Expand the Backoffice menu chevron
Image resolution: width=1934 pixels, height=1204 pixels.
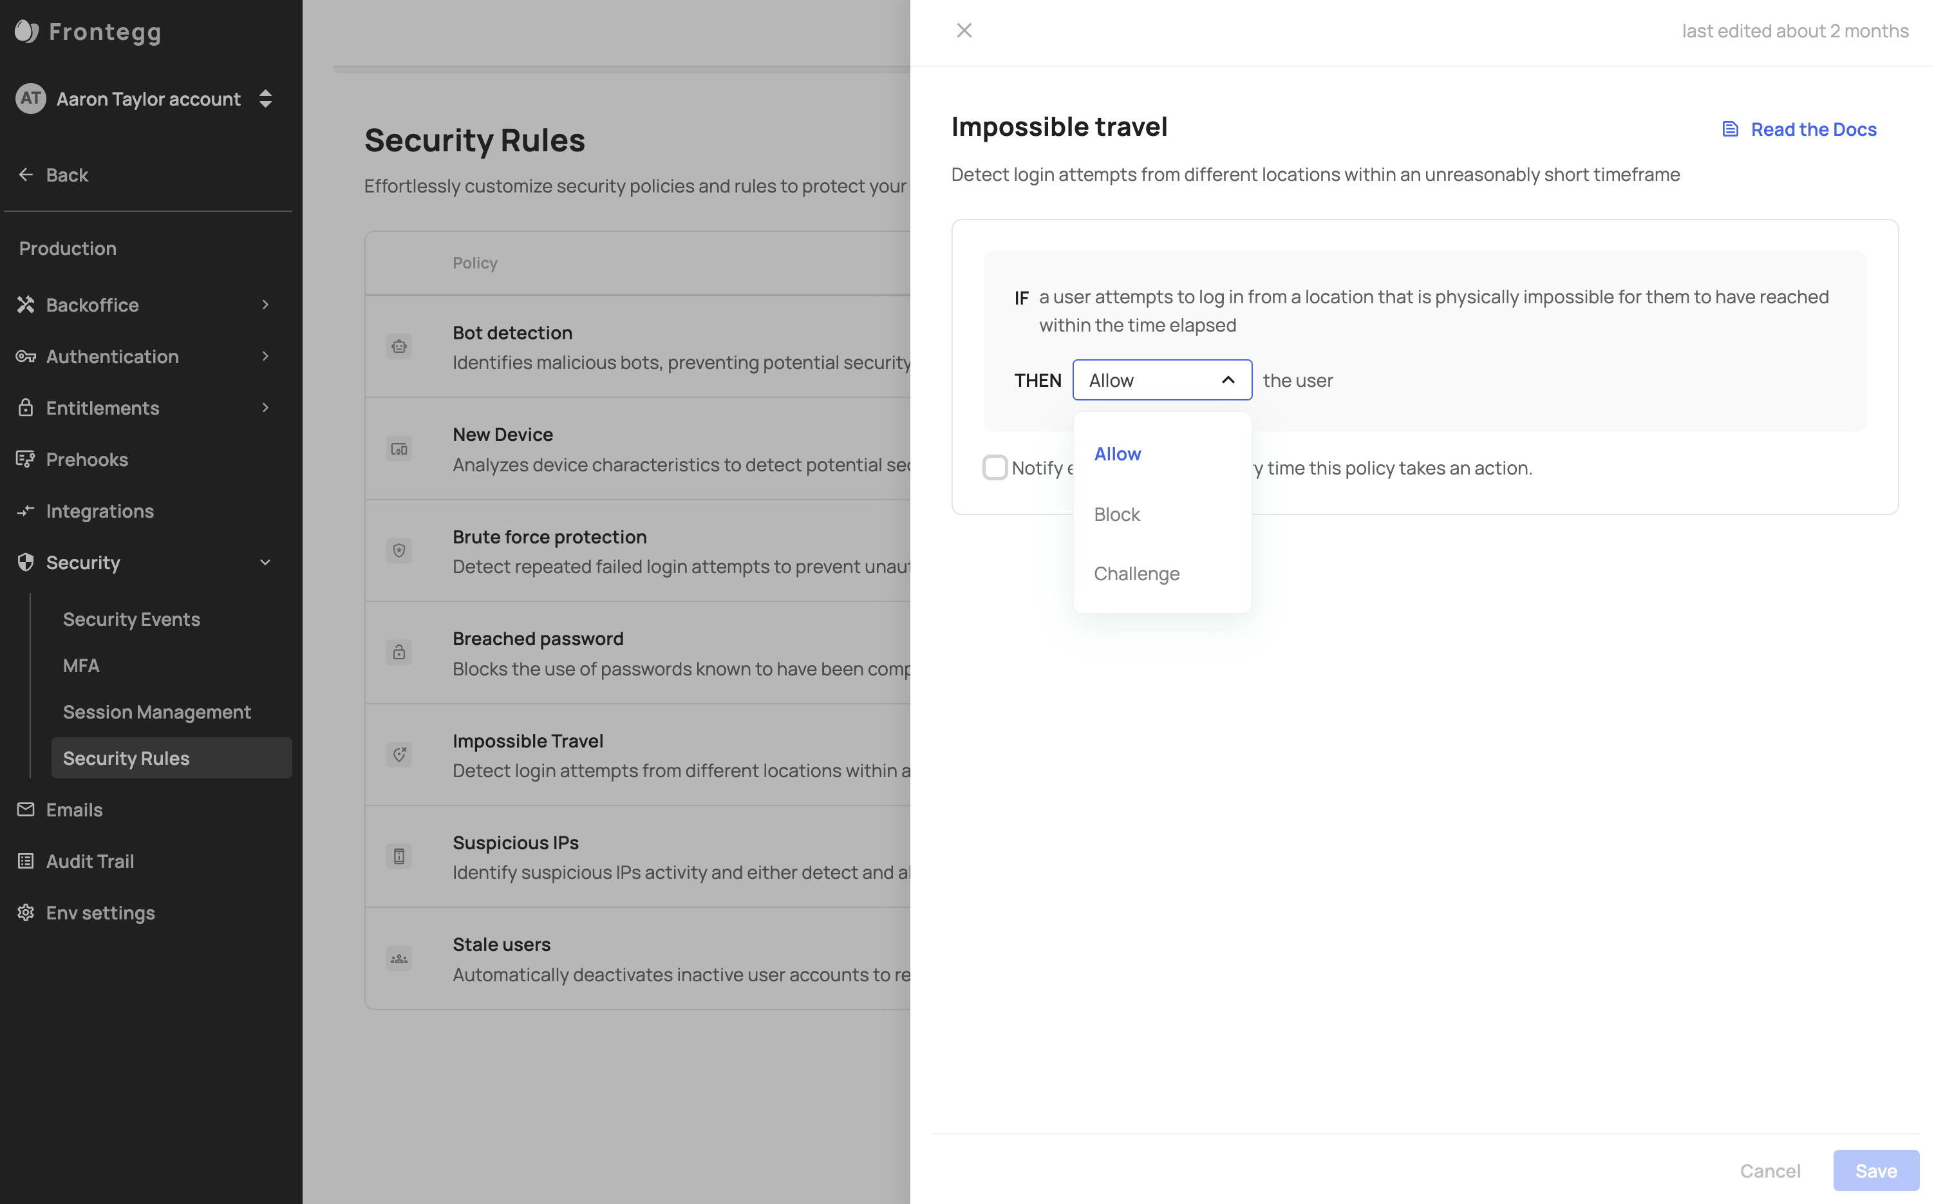tap(265, 305)
